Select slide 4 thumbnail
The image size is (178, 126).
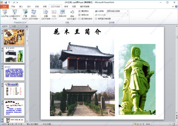14,55
